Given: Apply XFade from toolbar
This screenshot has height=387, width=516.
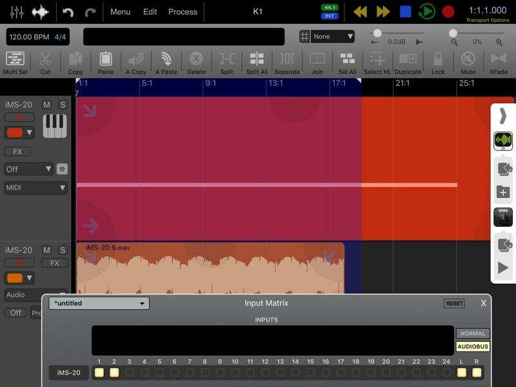Looking at the screenshot, I should click(x=498, y=63).
